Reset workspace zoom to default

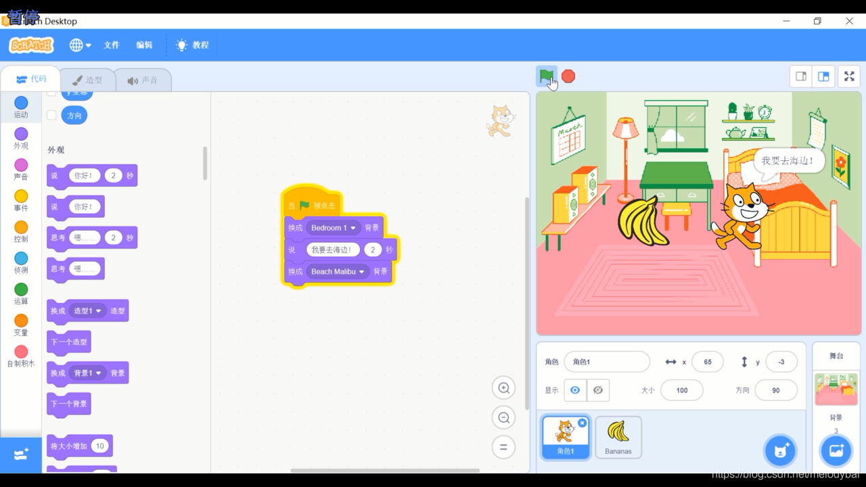tap(503, 447)
